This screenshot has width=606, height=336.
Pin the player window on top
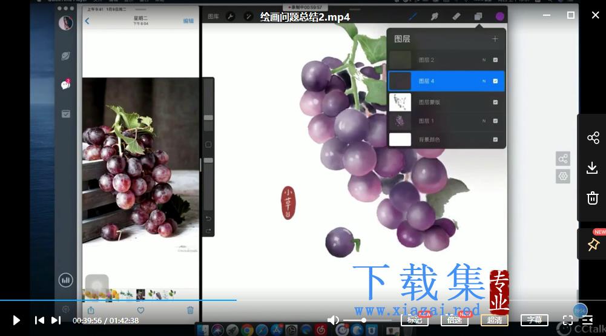[593, 245]
